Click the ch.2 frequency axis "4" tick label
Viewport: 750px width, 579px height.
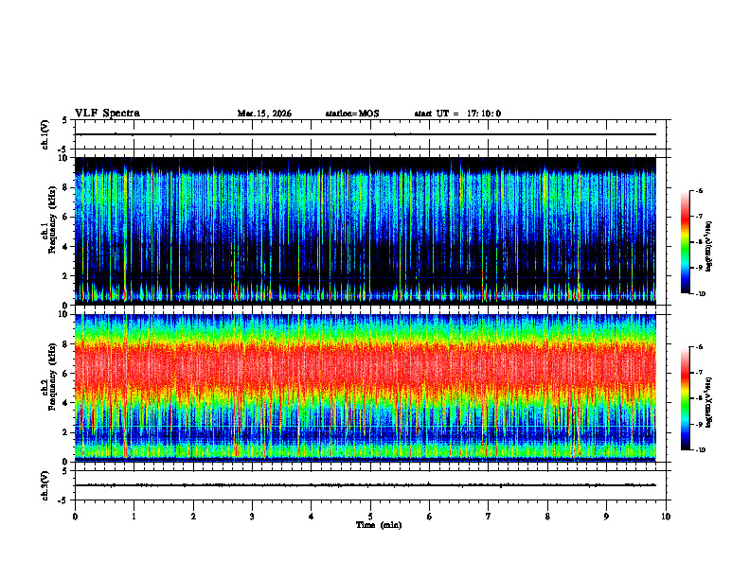click(65, 403)
